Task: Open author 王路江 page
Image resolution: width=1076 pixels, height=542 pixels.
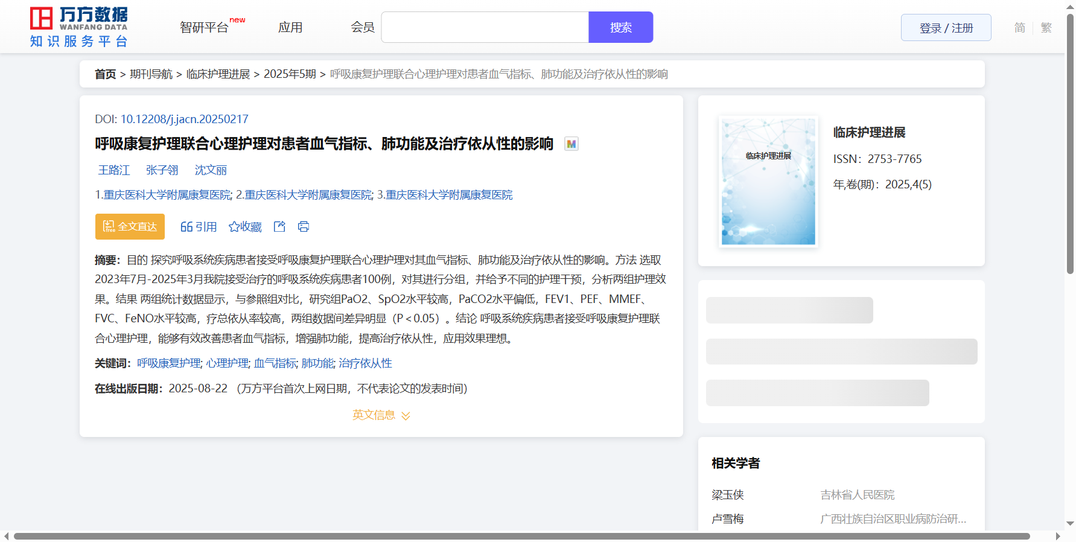Action: click(114, 170)
